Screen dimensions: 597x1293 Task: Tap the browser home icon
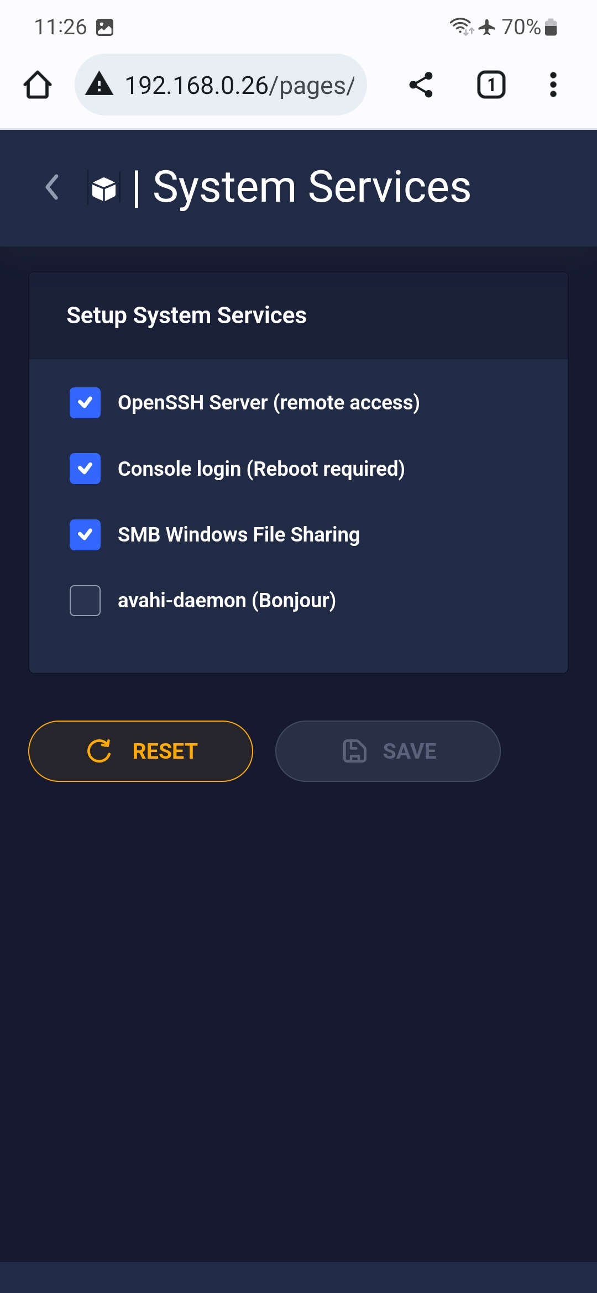pyautogui.click(x=38, y=85)
